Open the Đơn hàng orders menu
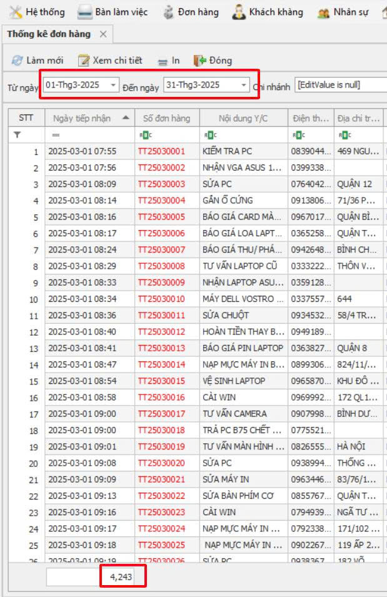This screenshot has height=597, width=387. (x=191, y=12)
